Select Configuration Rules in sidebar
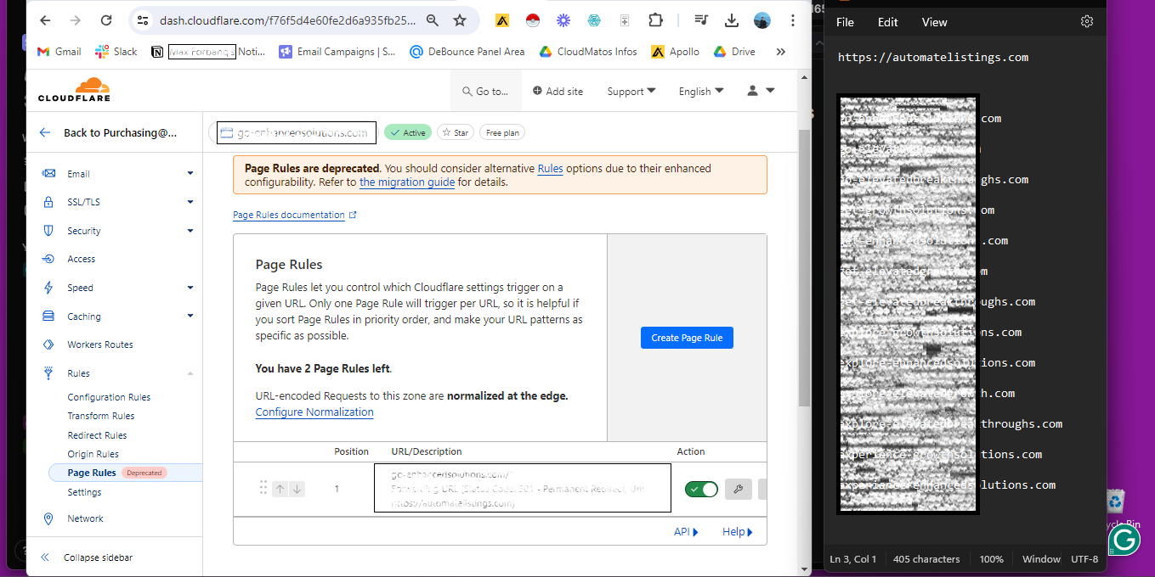Screen dimensions: 1155x577 pyautogui.click(x=109, y=397)
